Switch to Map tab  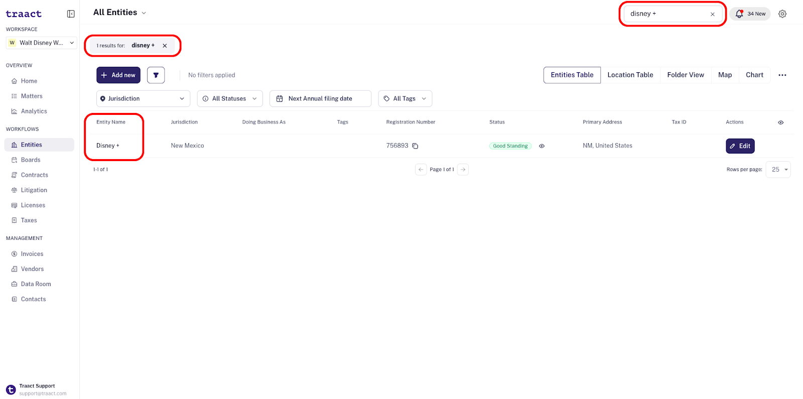[725, 75]
